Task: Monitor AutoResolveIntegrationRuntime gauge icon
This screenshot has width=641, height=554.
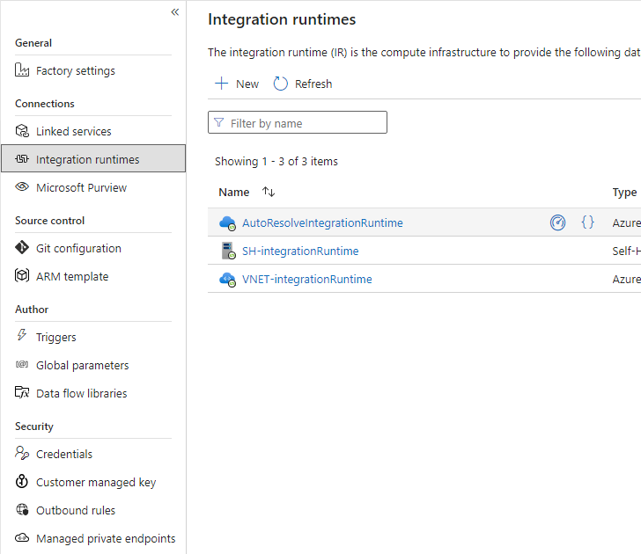Action: click(x=557, y=222)
